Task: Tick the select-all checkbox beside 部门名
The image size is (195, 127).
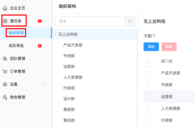Action: 148,61
